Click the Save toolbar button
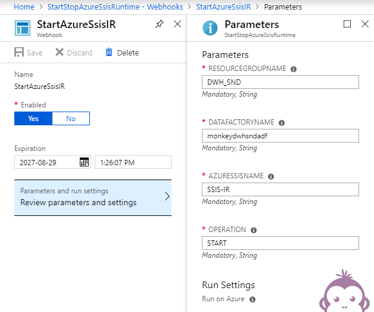This screenshot has width=374, height=312. (29, 52)
